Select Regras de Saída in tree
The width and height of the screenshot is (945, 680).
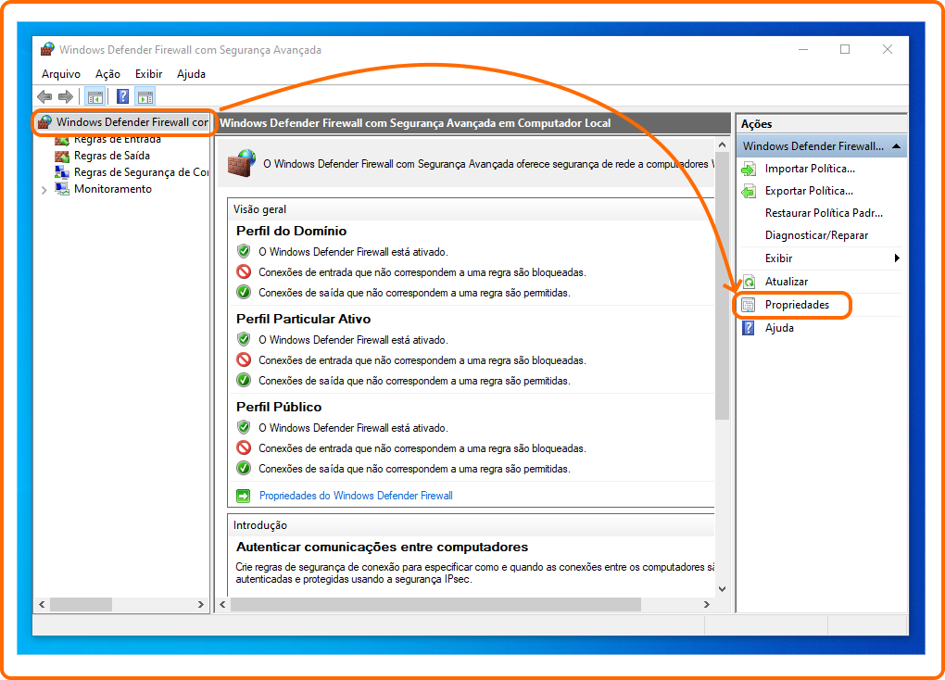(112, 156)
